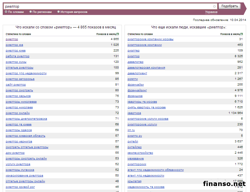Screen dimensions: 250x192
Task: Click the «риелторы одесса» link
Action: pos(19,130)
